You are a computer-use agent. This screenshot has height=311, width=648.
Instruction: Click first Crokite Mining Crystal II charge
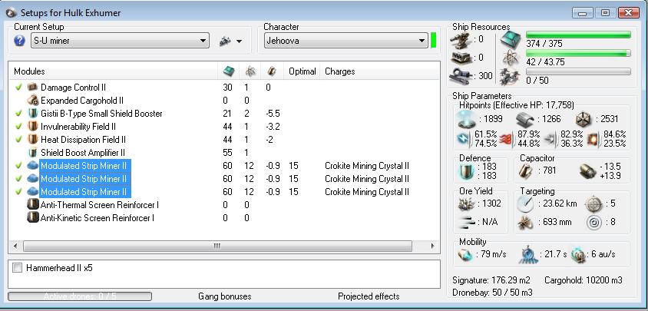pyautogui.click(x=367, y=166)
